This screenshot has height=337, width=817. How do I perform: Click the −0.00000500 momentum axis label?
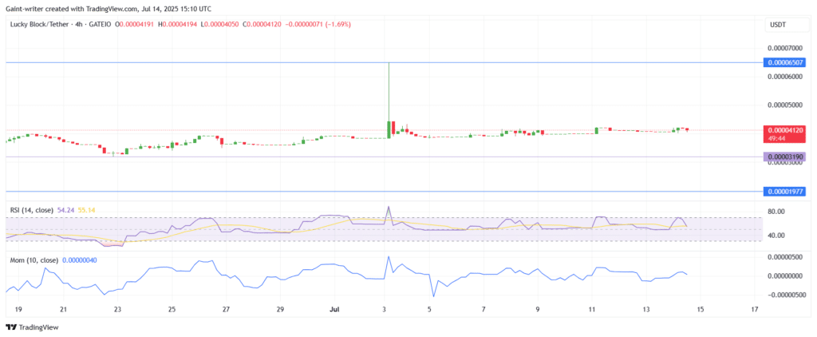tap(785, 294)
